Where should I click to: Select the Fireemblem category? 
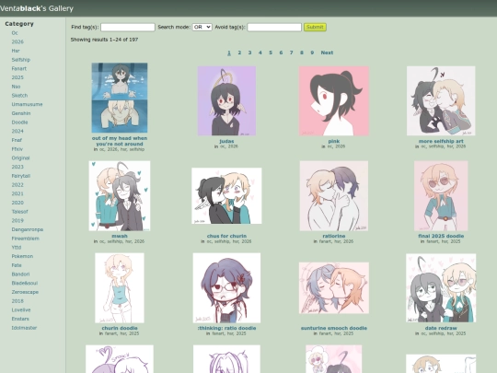tap(26, 239)
